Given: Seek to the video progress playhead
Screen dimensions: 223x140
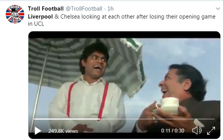Looking at the screenshot, I should pos(99,119).
